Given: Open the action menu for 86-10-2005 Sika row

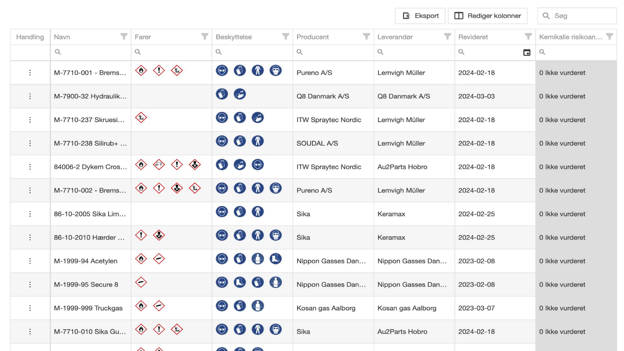Looking at the screenshot, I should pyautogui.click(x=30, y=214).
